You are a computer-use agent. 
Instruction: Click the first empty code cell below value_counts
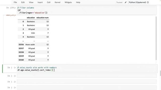[87, 76]
